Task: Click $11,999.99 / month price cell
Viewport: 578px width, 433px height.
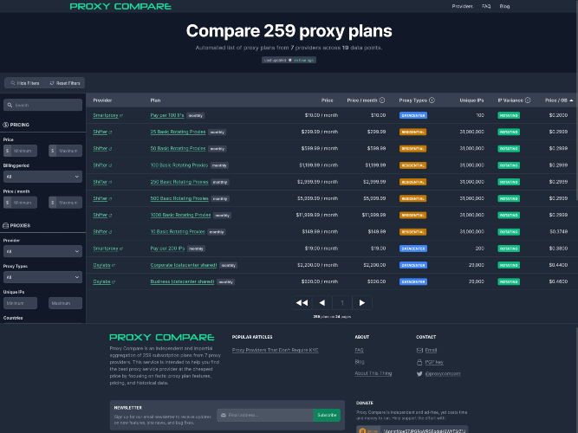Action: point(317,216)
